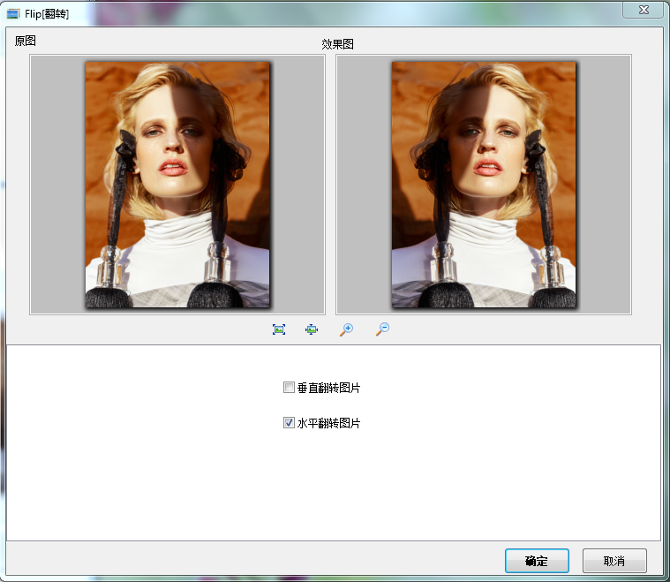
Task: Click the 水平翻转图片 label text
Action: pos(328,423)
